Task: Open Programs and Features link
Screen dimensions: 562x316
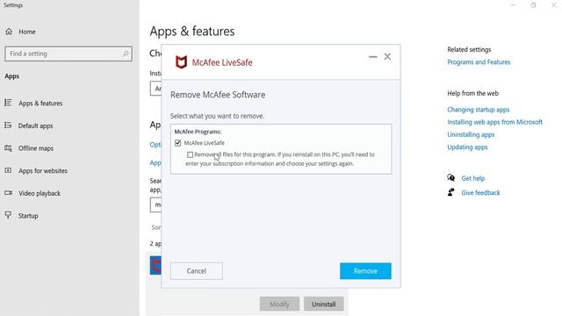Action: [479, 62]
